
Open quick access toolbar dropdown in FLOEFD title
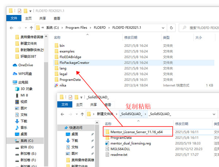pos(30,11)
